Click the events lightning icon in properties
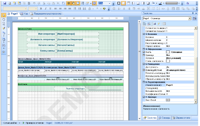The width and height of the screenshot is (200, 126). pyautogui.click(x=159, y=24)
